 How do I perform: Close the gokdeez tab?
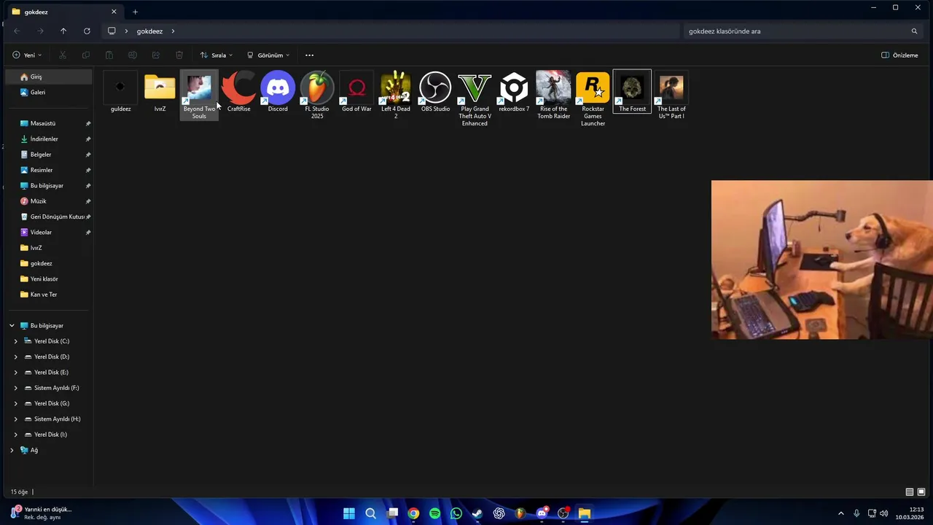tap(114, 12)
